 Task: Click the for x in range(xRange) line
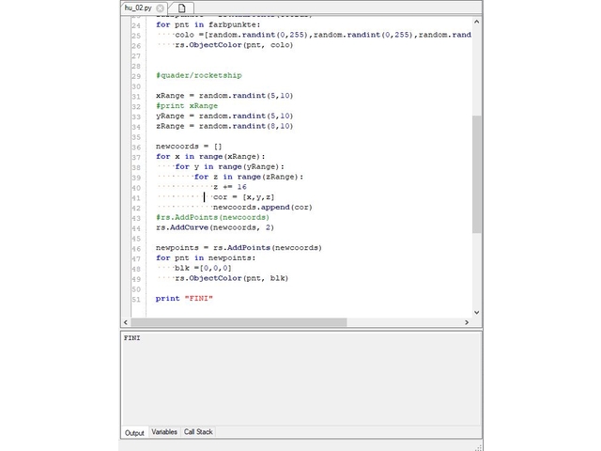(x=210, y=157)
